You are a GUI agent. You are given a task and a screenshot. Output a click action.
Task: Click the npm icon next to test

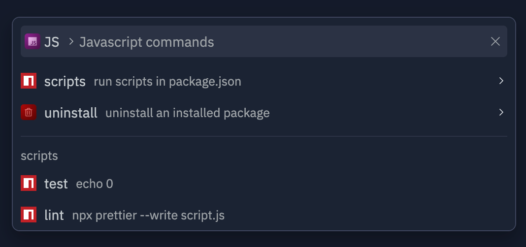pyautogui.click(x=29, y=183)
